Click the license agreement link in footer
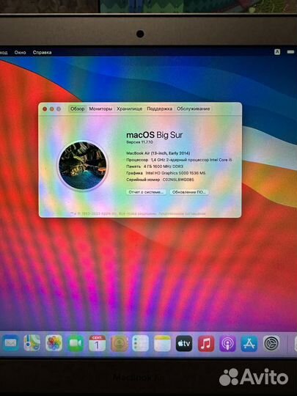297x396 pixels. [182, 213]
